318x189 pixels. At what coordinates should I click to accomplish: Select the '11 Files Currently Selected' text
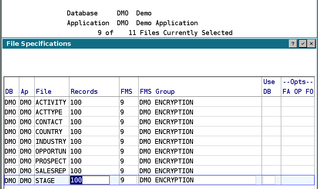tap(180, 33)
